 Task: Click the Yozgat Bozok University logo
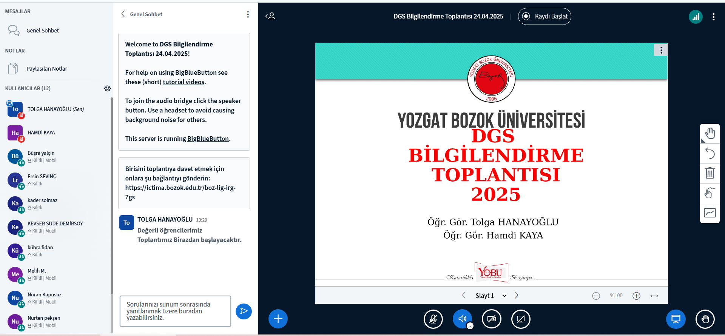(x=491, y=79)
